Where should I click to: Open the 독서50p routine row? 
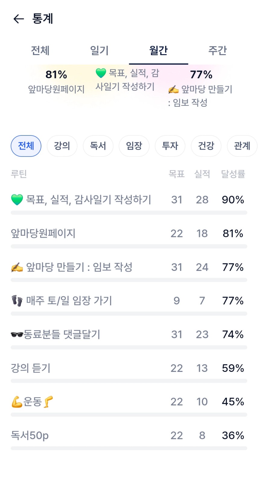coord(30,436)
